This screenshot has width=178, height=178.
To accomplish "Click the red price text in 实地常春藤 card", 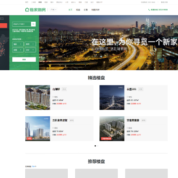I will tap(135, 134).
